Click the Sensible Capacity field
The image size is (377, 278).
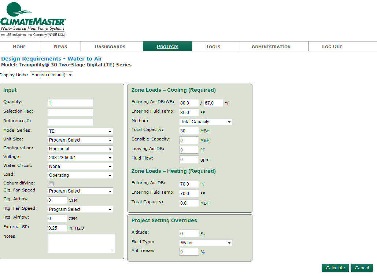[x=189, y=140]
